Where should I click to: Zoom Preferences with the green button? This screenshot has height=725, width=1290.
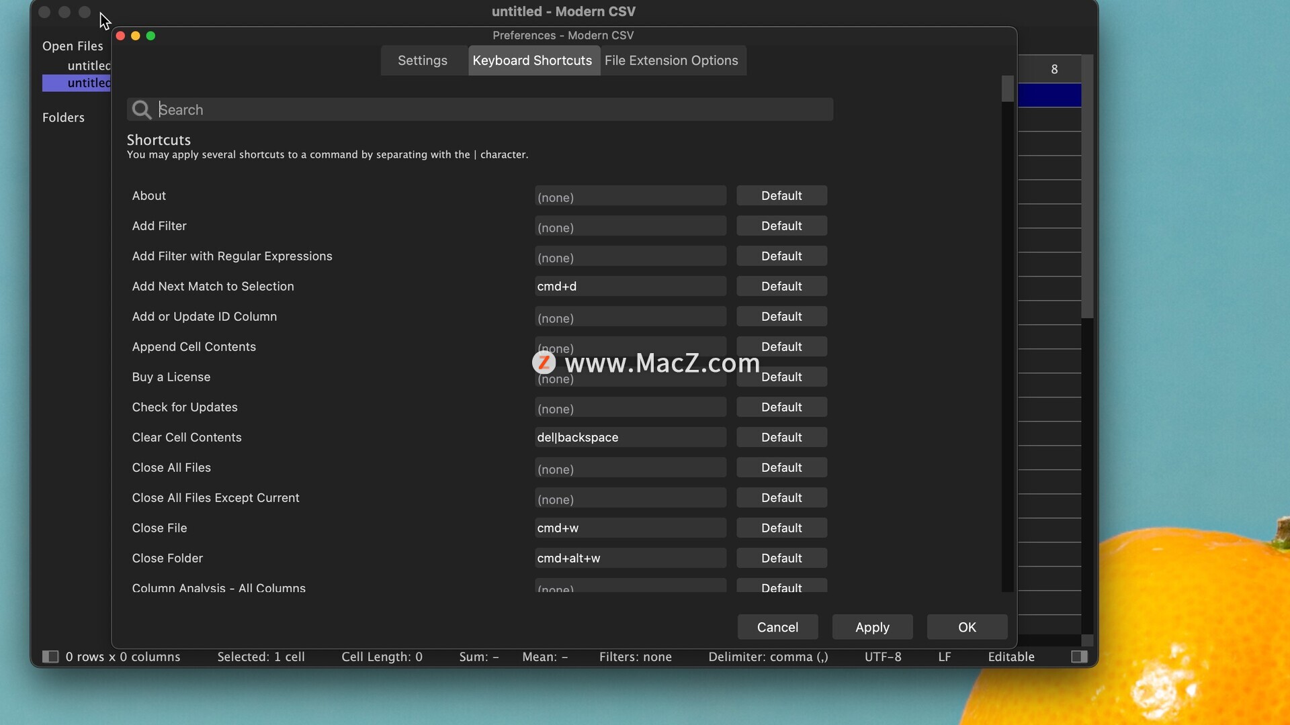point(150,36)
